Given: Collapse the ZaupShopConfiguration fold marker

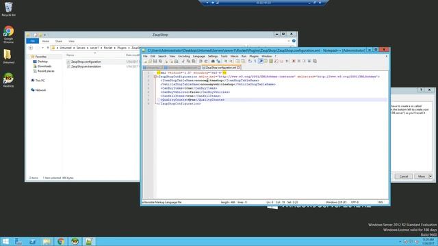Looking at the screenshot, I should point(155,77).
